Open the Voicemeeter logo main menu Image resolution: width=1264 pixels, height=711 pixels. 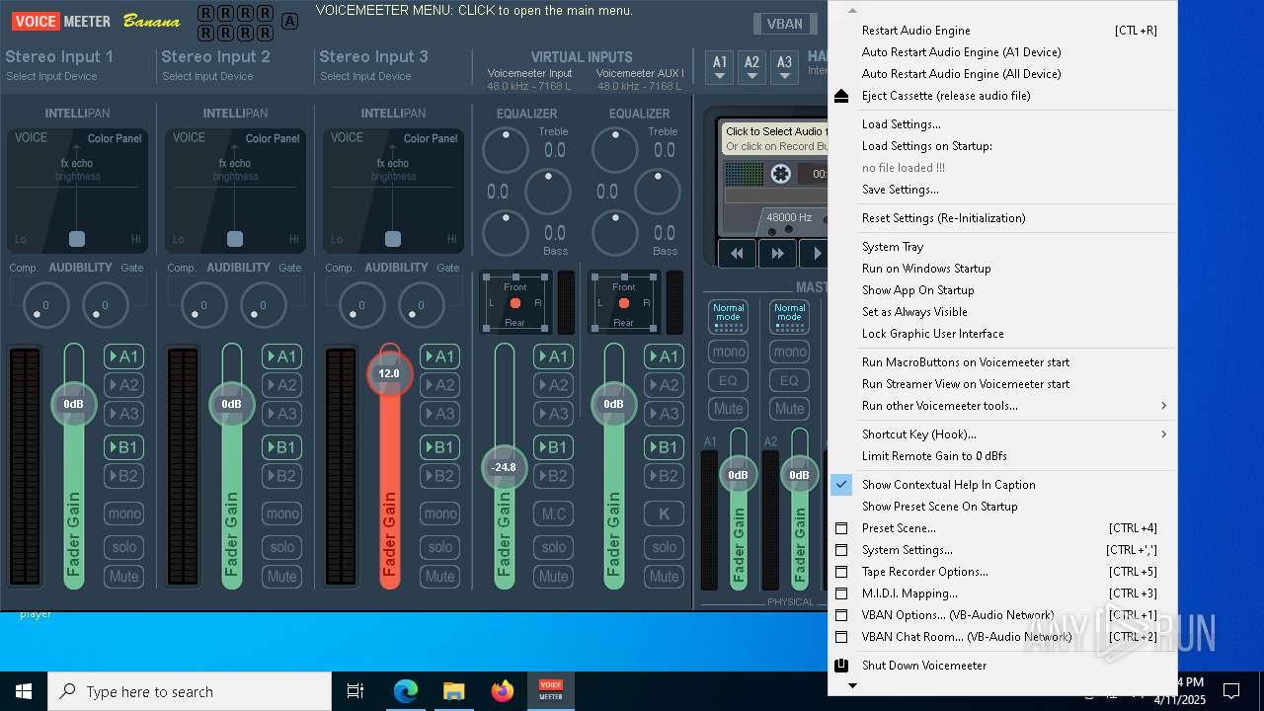coord(61,21)
